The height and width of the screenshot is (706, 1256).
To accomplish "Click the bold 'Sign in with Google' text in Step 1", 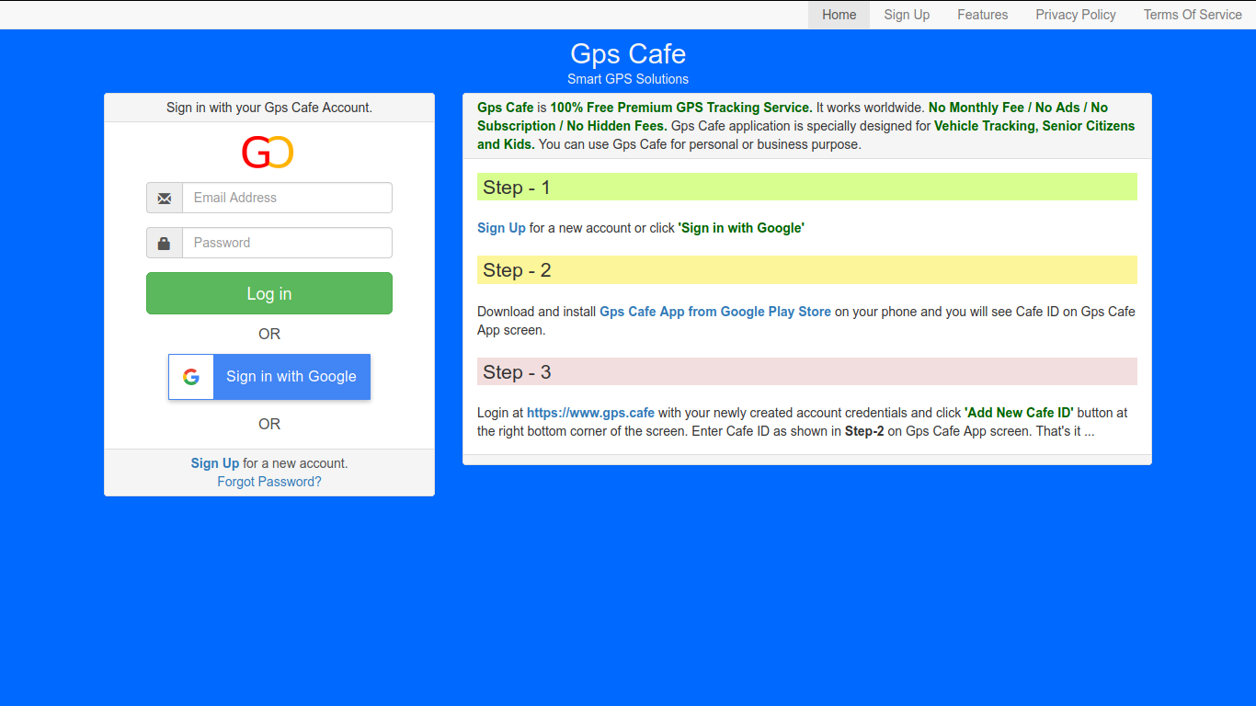I will [741, 228].
